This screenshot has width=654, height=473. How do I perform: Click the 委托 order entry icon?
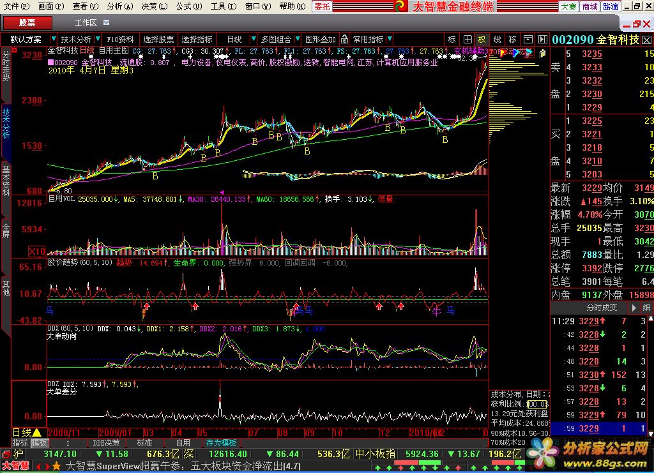tap(323, 6)
